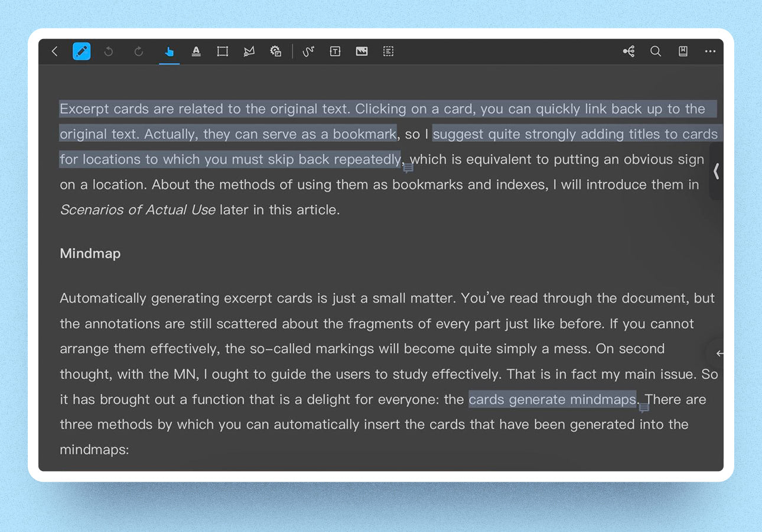The height and width of the screenshot is (532, 762).
Task: Click the italic 'Scenarios of Actual Use' text
Action: click(x=138, y=210)
